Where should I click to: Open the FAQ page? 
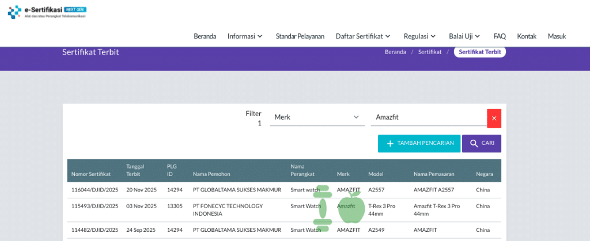tap(500, 36)
